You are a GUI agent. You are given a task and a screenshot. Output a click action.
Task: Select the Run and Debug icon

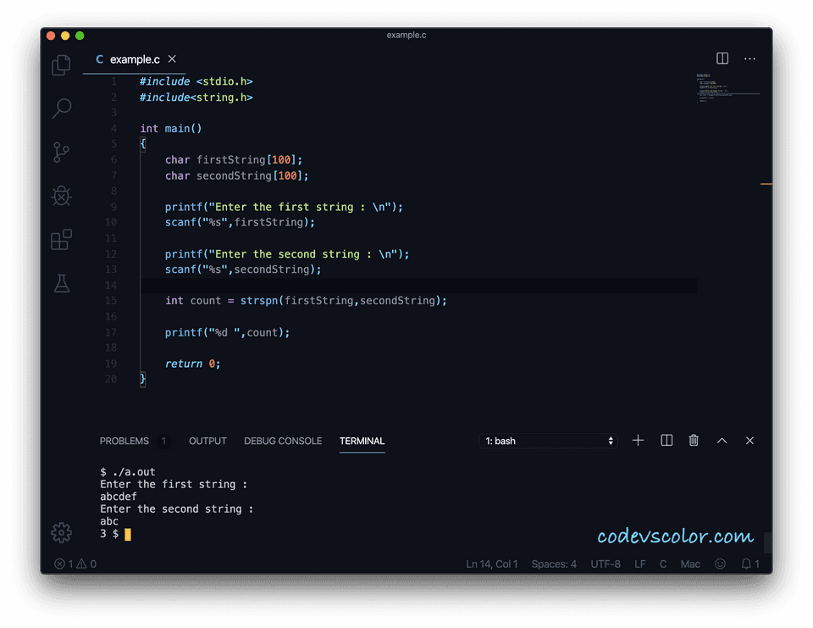(60, 196)
